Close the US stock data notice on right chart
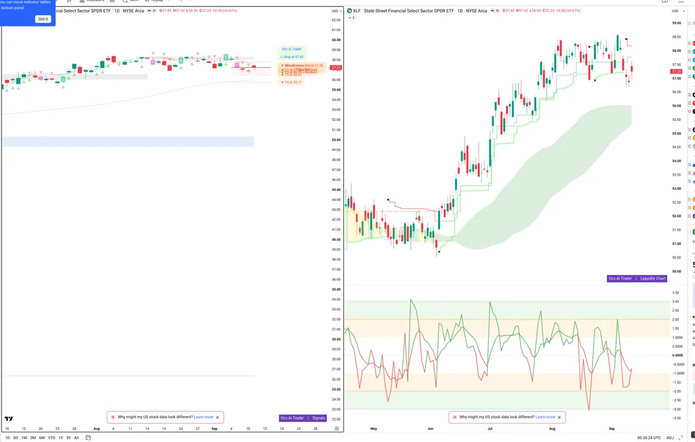The width and height of the screenshot is (695, 442). pyautogui.click(x=559, y=417)
